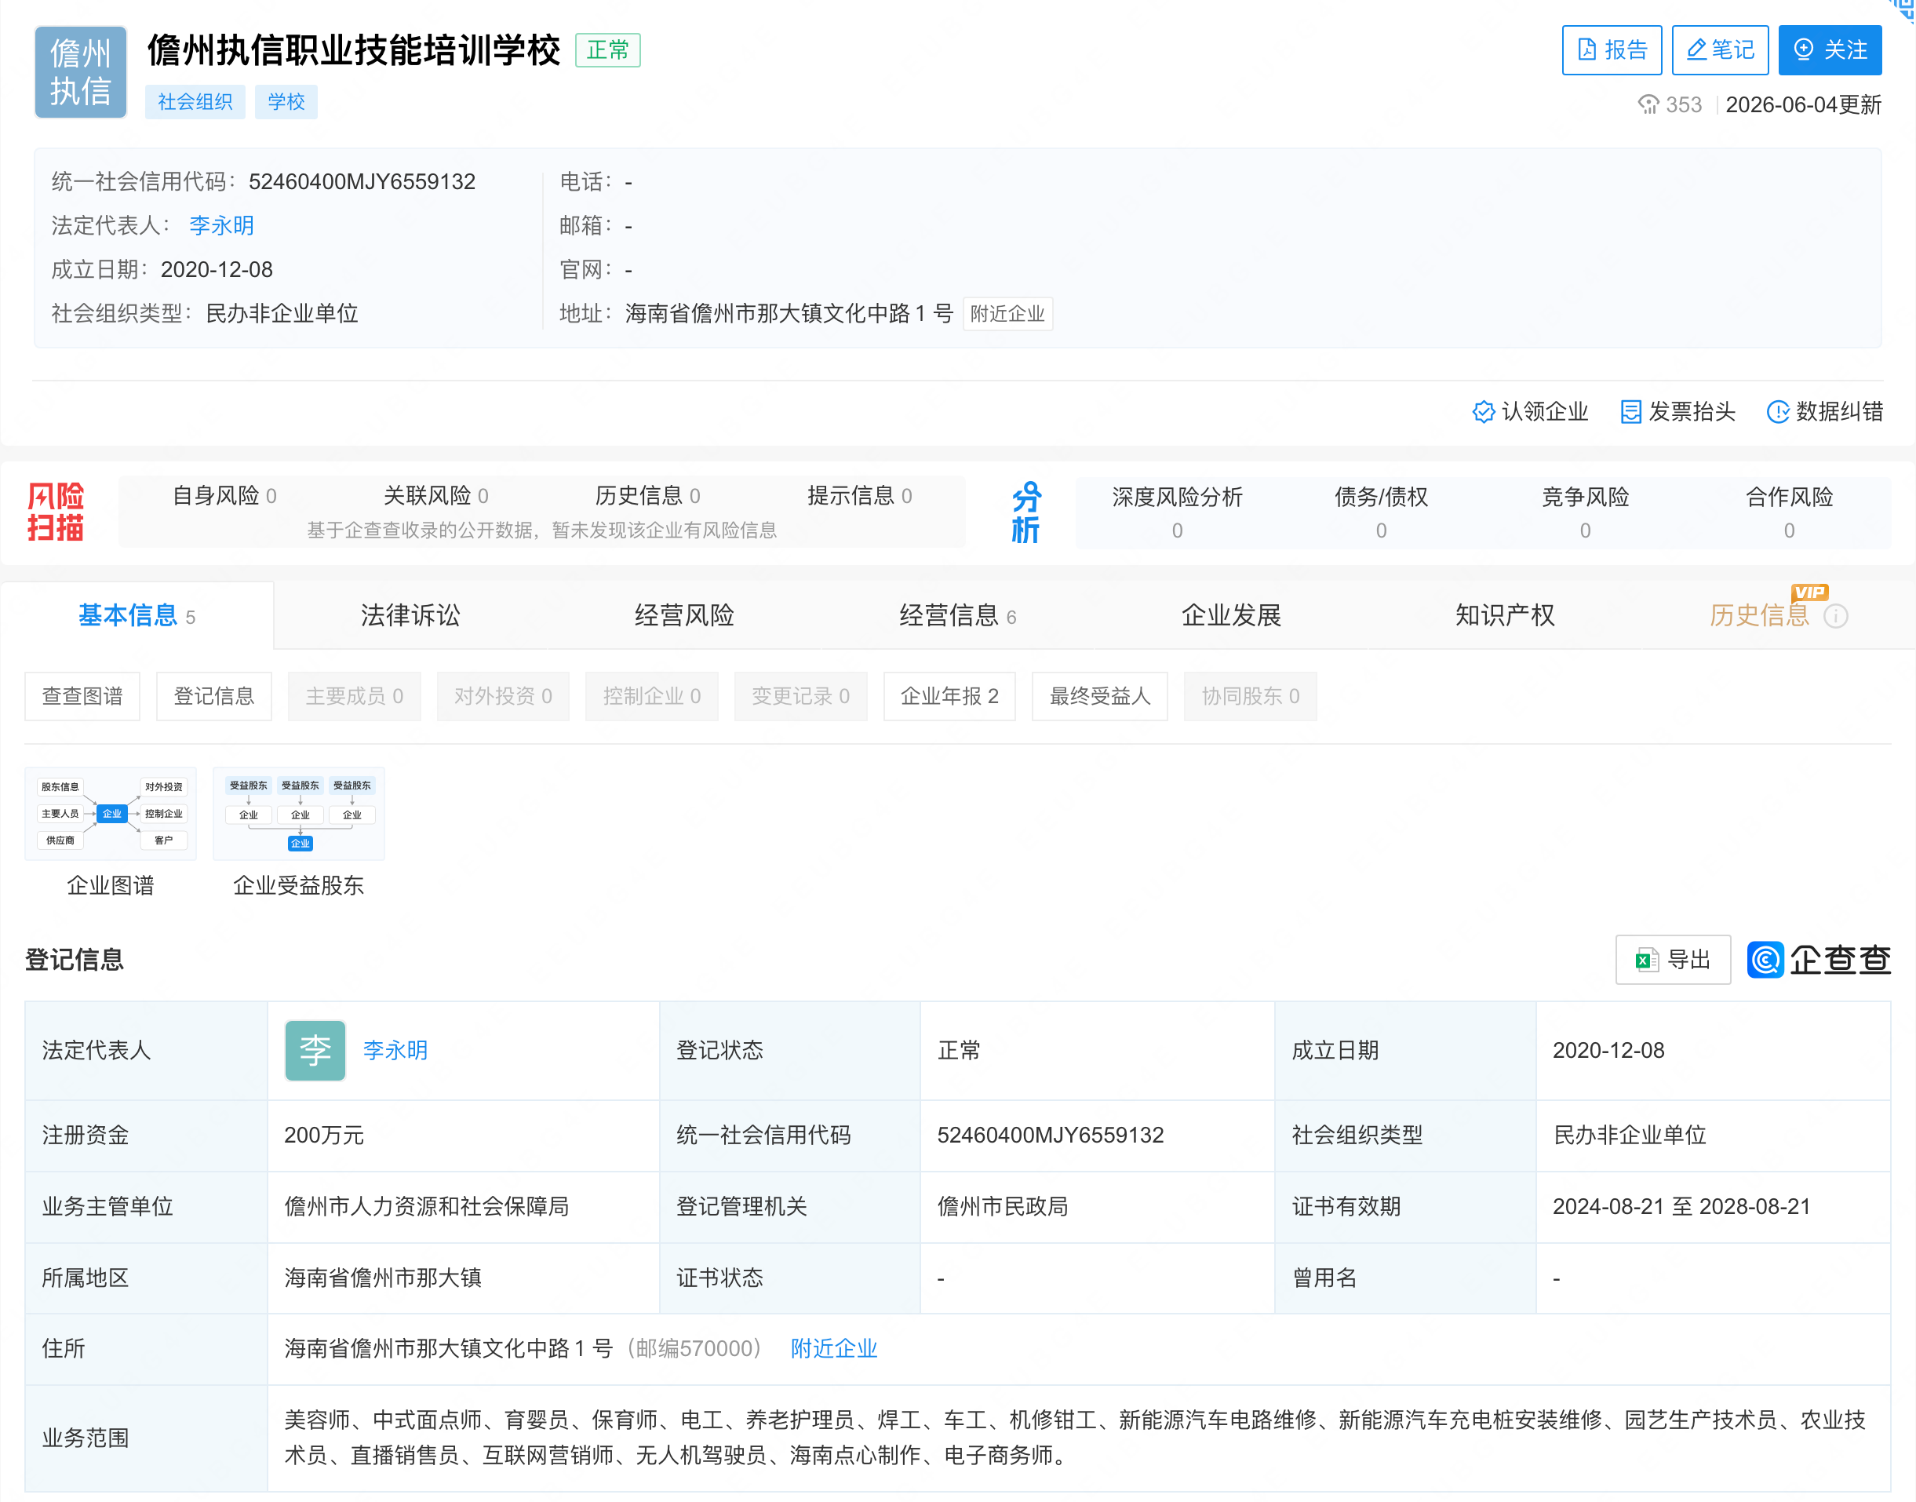Follow the company with 关注 button
This screenshot has height=1502, width=1916.
tap(1829, 50)
